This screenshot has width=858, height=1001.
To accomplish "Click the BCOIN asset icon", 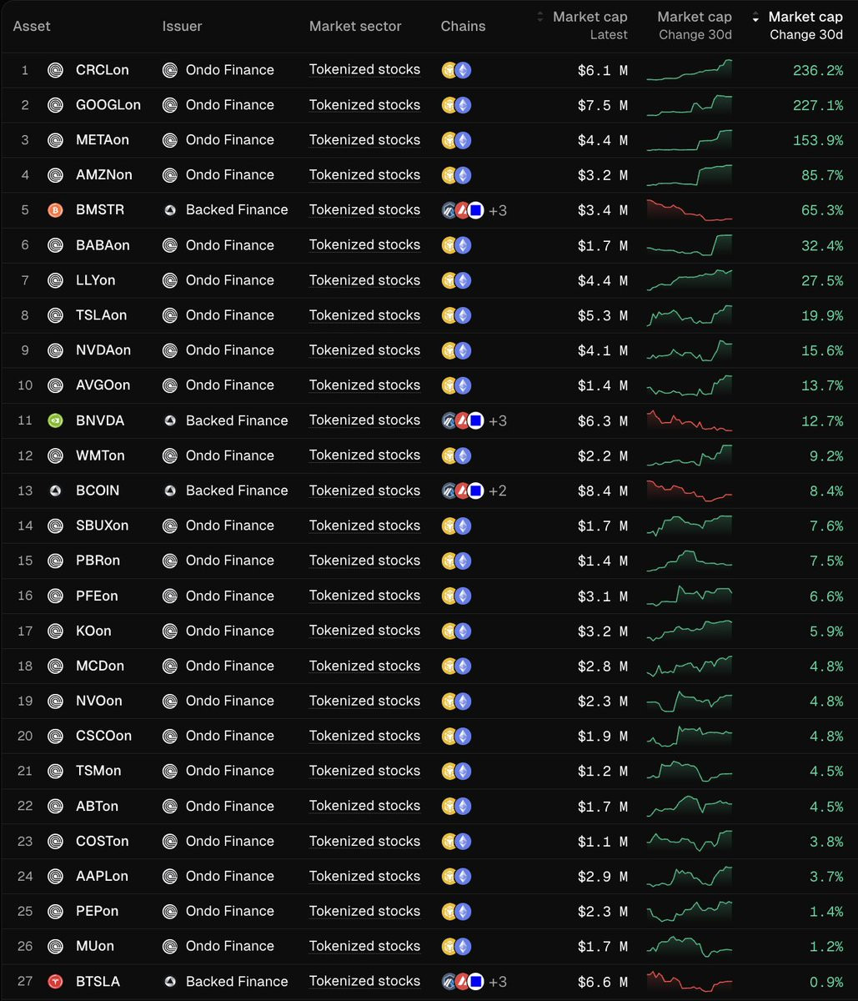I will click(x=55, y=490).
